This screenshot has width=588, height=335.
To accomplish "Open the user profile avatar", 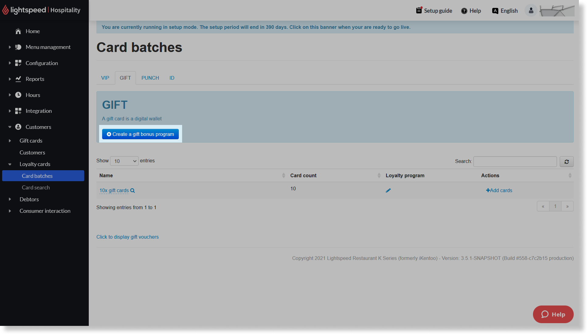I will [531, 11].
